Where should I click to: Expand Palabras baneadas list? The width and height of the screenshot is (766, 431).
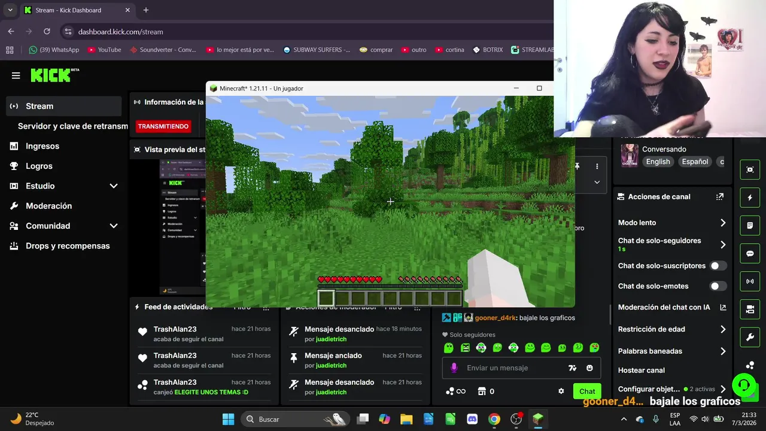coord(723,351)
